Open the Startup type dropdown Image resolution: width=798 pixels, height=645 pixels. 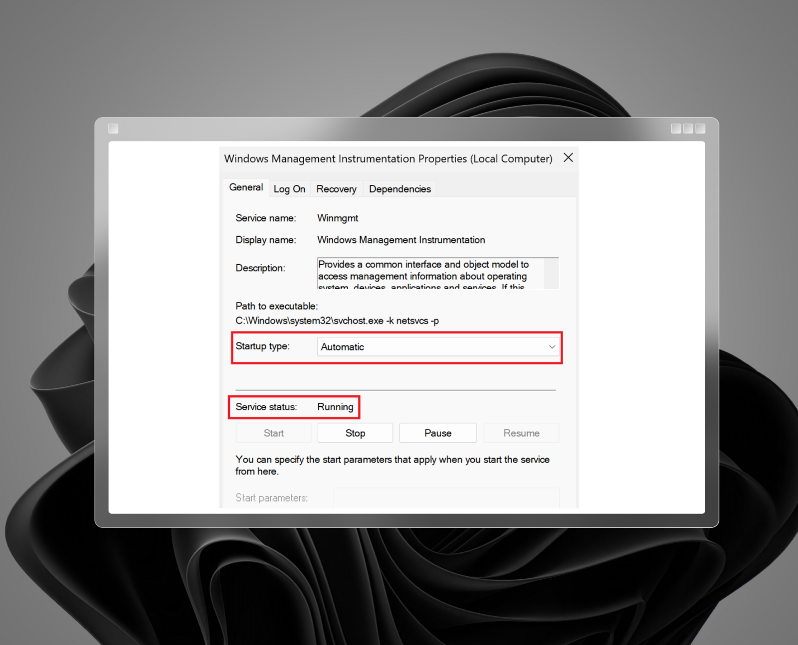[x=438, y=346]
